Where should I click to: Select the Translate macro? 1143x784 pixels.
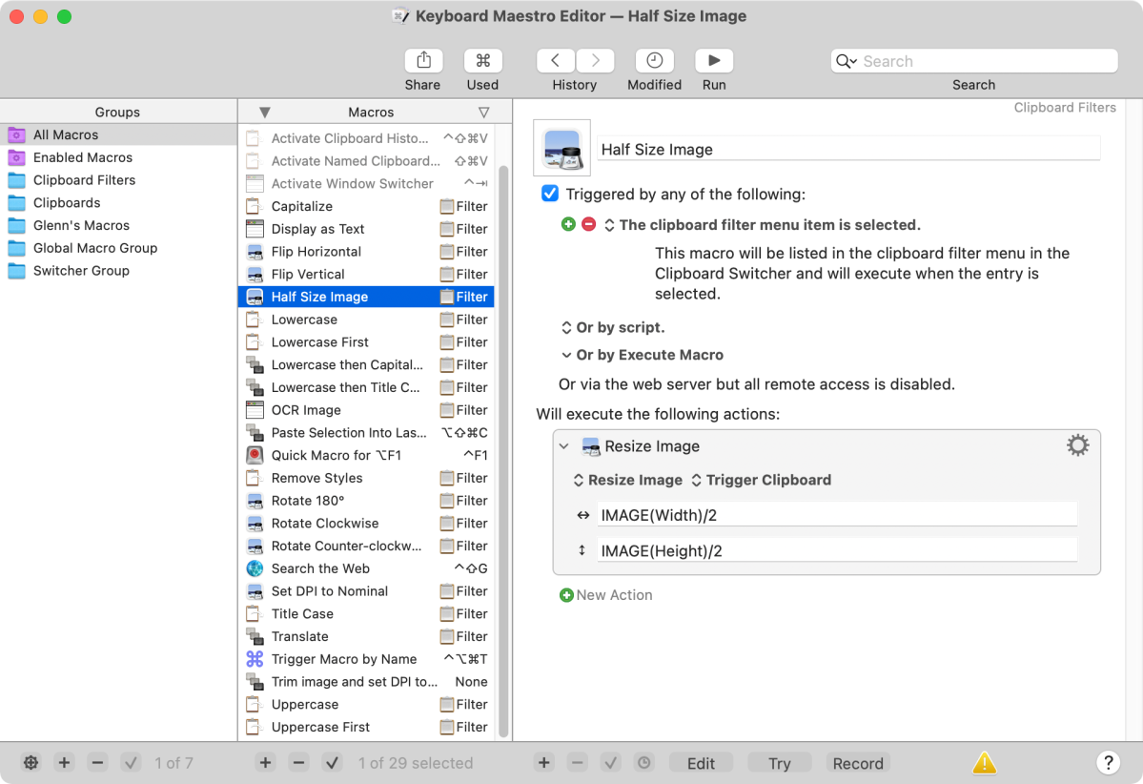367,636
